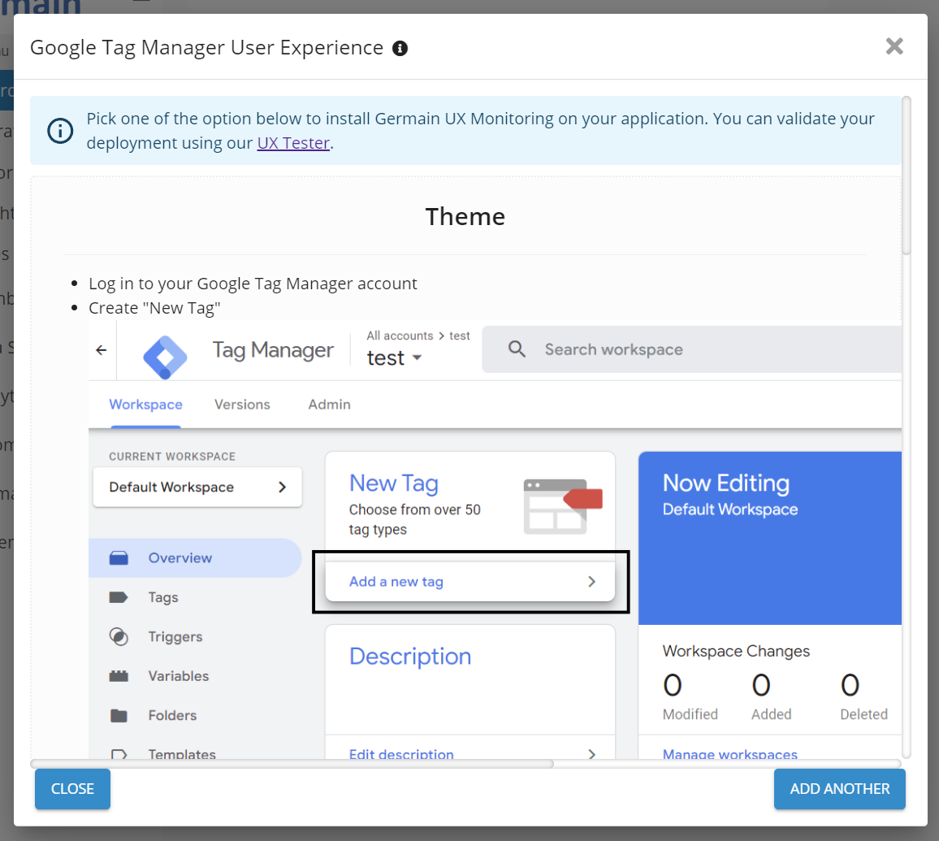939x841 pixels.
Task: Close the dialog with the X icon
Action: pos(894,46)
